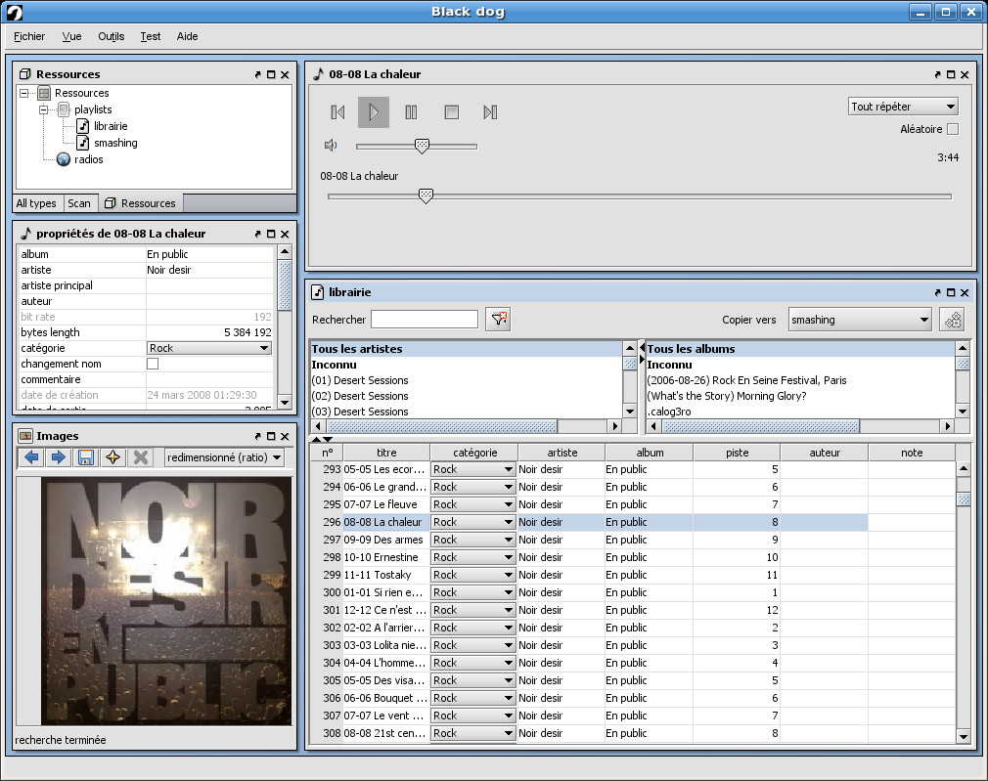Image resolution: width=988 pixels, height=781 pixels.
Task: Delete the image with X icon
Action: click(141, 457)
